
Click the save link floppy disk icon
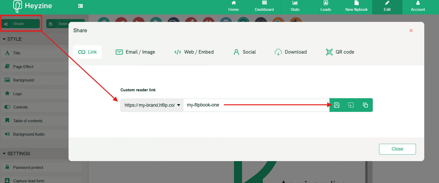pyautogui.click(x=337, y=105)
